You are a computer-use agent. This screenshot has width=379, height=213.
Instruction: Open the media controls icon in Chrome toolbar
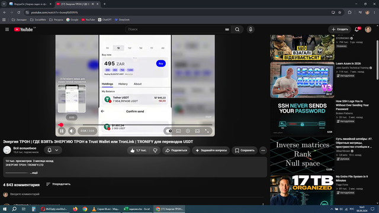click(360, 12)
